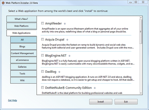
Task: Open the What's New? tab
Action: tap(21, 19)
